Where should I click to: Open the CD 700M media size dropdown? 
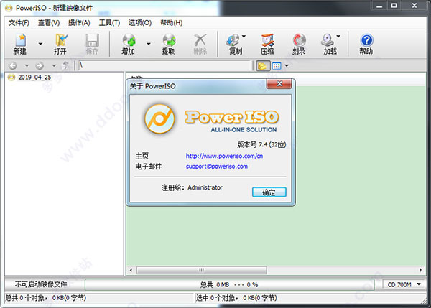(x=404, y=284)
